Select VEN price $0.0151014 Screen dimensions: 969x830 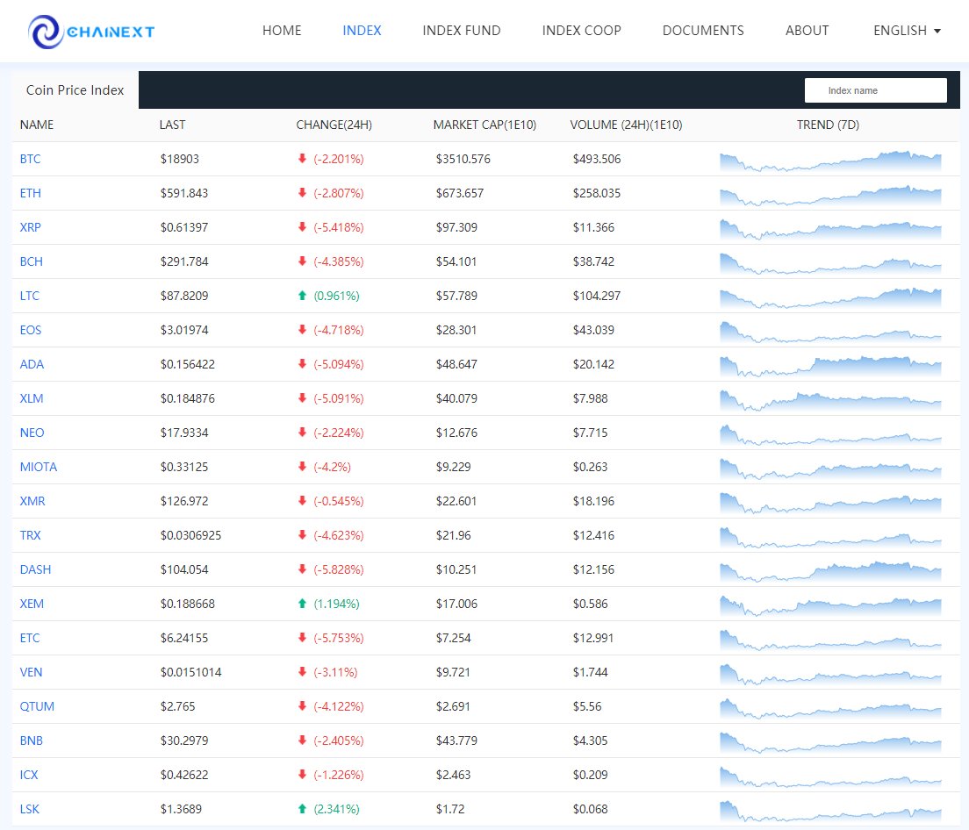[191, 672]
